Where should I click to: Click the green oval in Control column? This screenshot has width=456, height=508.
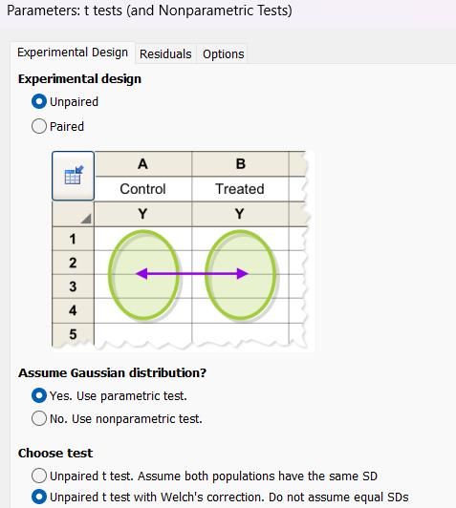(x=143, y=275)
